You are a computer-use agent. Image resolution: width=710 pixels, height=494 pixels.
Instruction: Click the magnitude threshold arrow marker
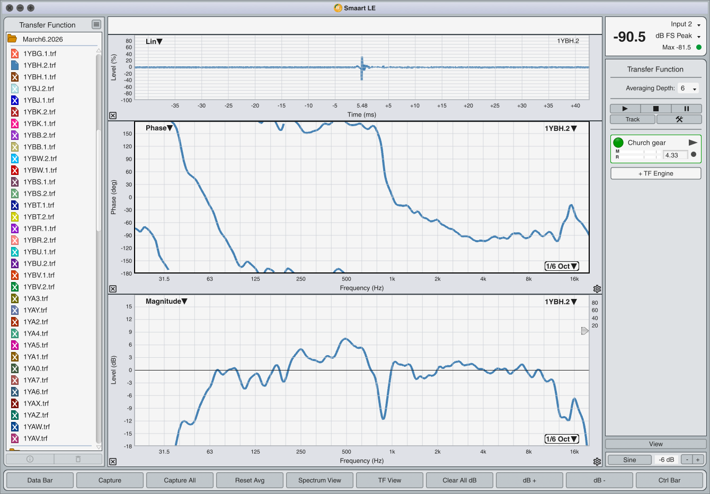tap(585, 331)
